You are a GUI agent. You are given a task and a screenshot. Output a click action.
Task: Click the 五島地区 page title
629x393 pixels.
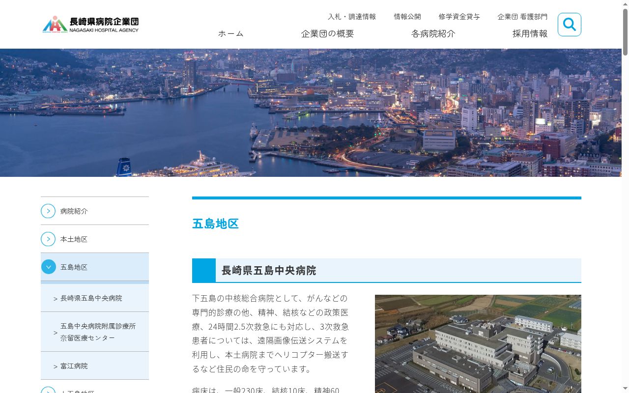coord(215,224)
